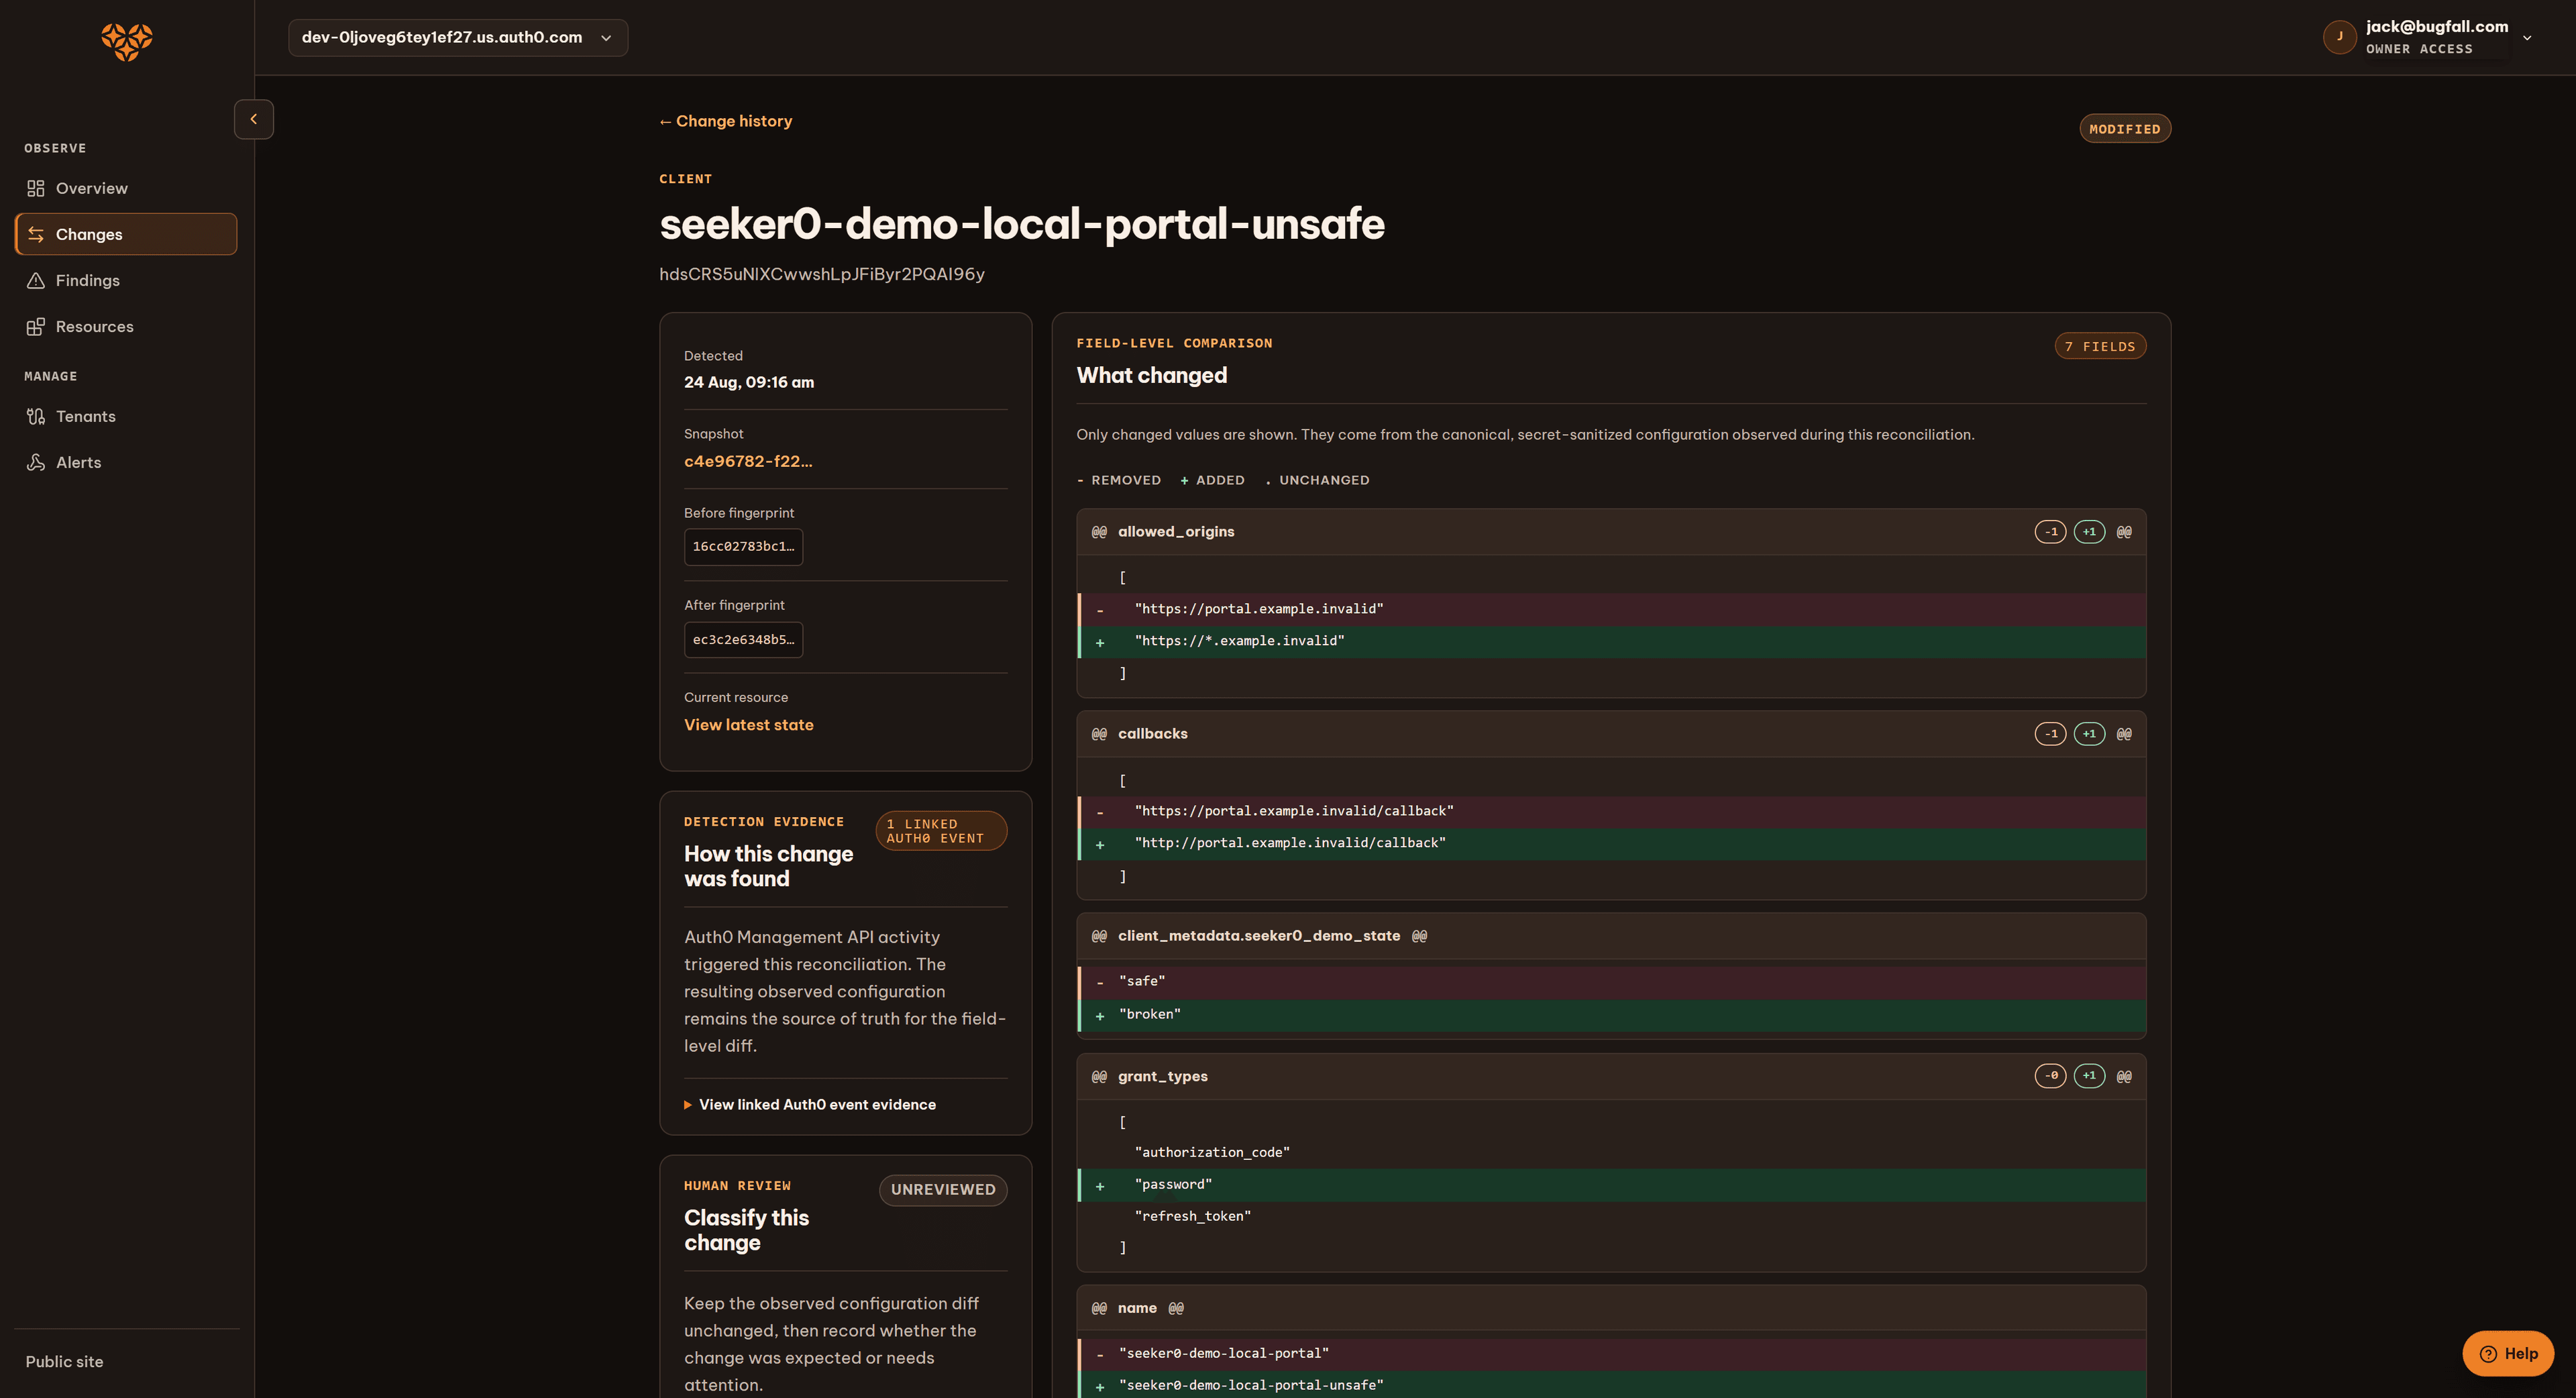Open the tenant domain dropdown
Image resolution: width=2576 pixels, height=1398 pixels.
(458, 37)
